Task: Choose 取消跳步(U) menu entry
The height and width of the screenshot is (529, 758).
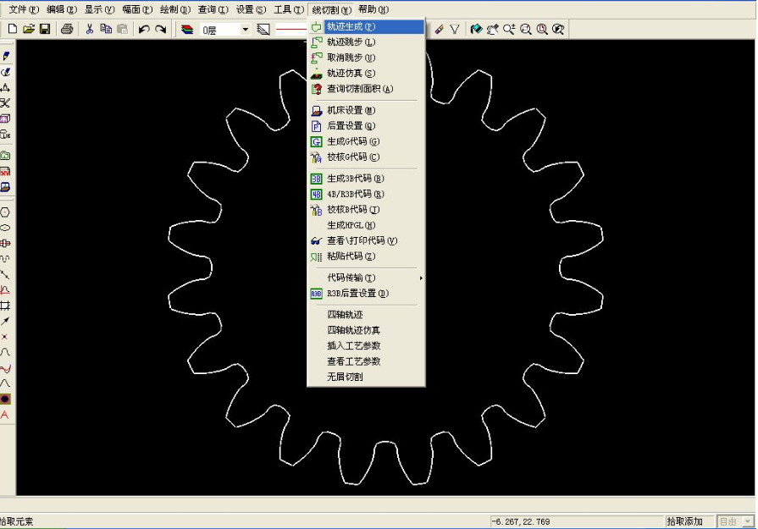Action: point(366,58)
